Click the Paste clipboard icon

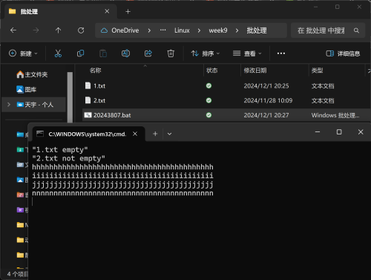tap(103, 53)
